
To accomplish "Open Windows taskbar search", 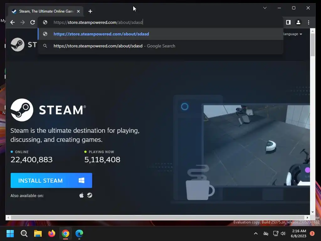I will tap(24, 233).
